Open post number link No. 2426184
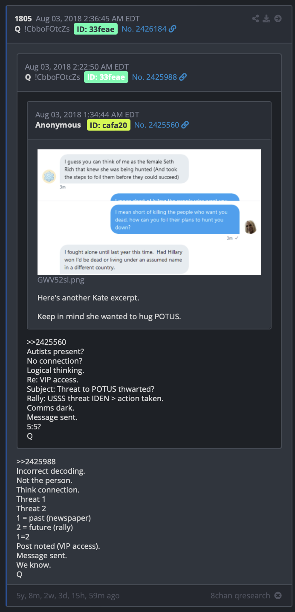The width and height of the screenshot is (295, 612). (x=144, y=29)
